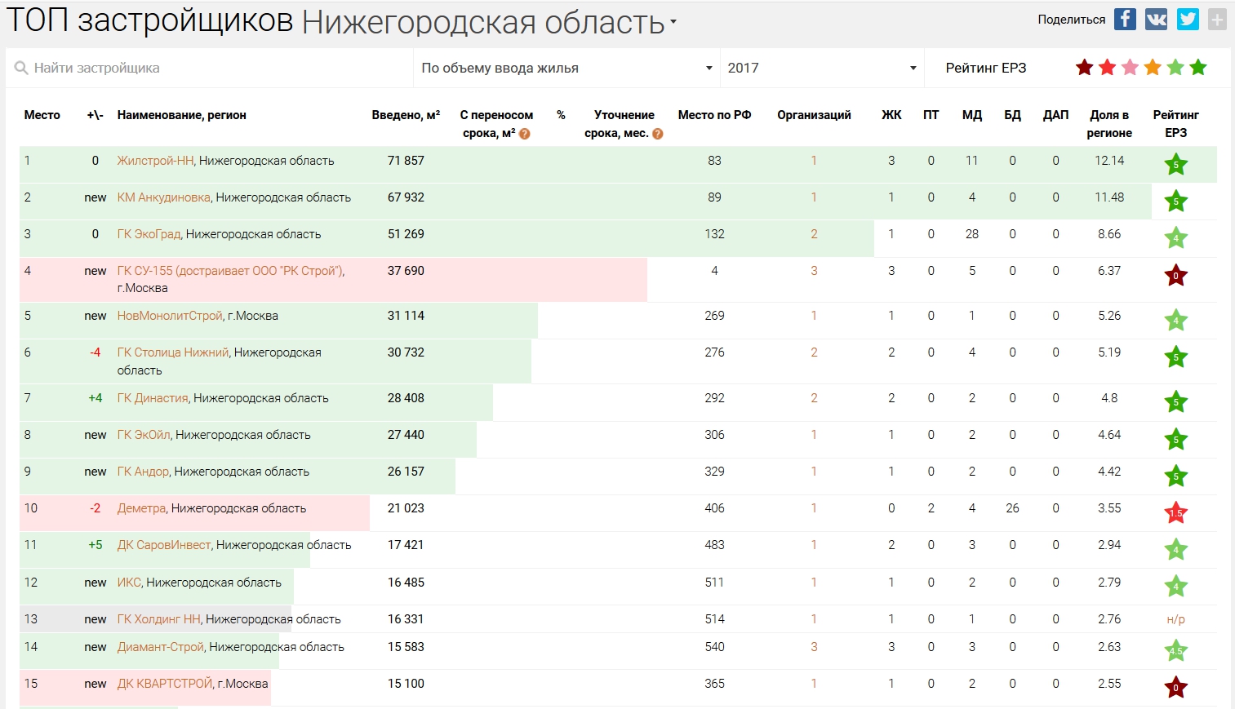Click the dark green star rating filter
The image size is (1235, 709).
[x=1198, y=68]
